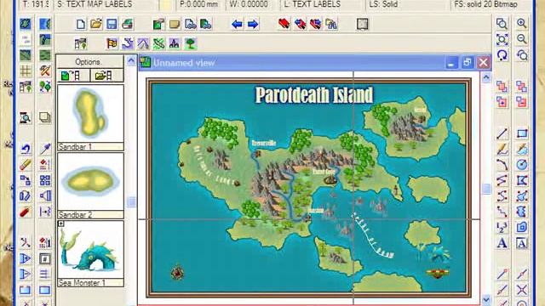The width and height of the screenshot is (545, 306).
Task: Click the grid icon in left toolbar
Action: (x=25, y=71)
